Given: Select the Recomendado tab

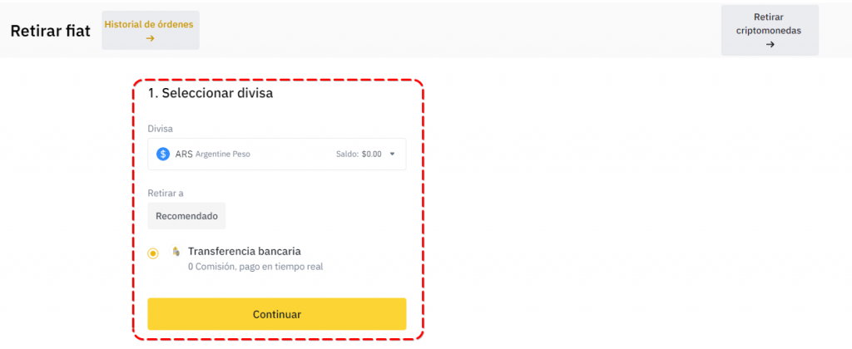Looking at the screenshot, I should pyautogui.click(x=186, y=216).
